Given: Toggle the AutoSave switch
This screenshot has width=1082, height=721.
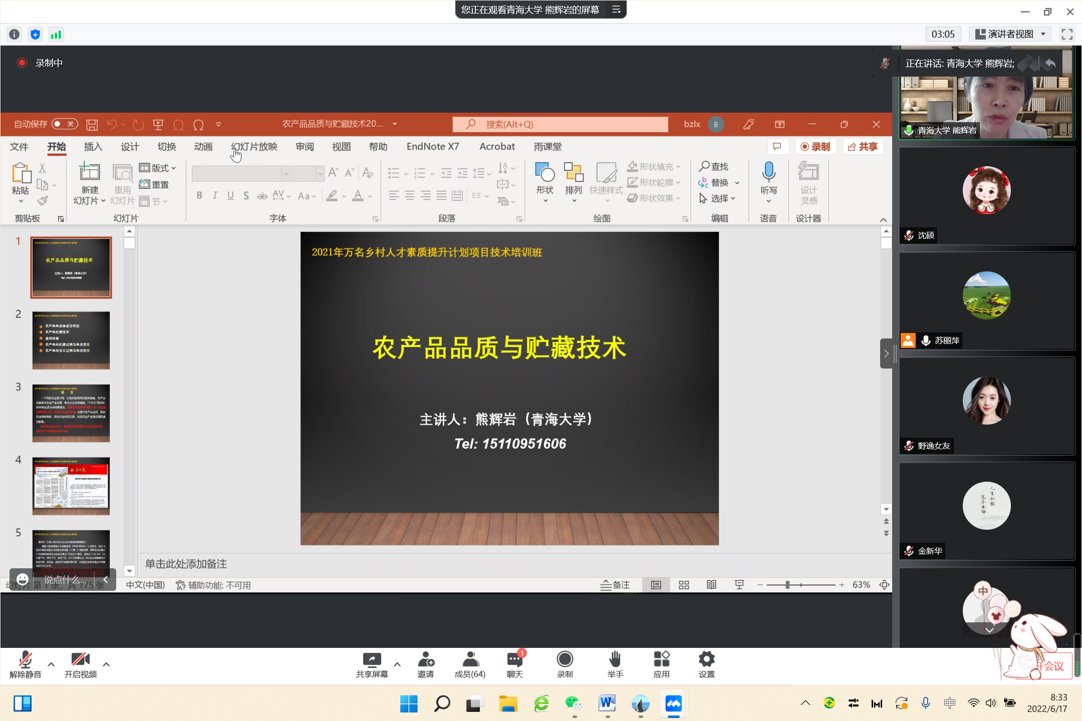Looking at the screenshot, I should 65,124.
